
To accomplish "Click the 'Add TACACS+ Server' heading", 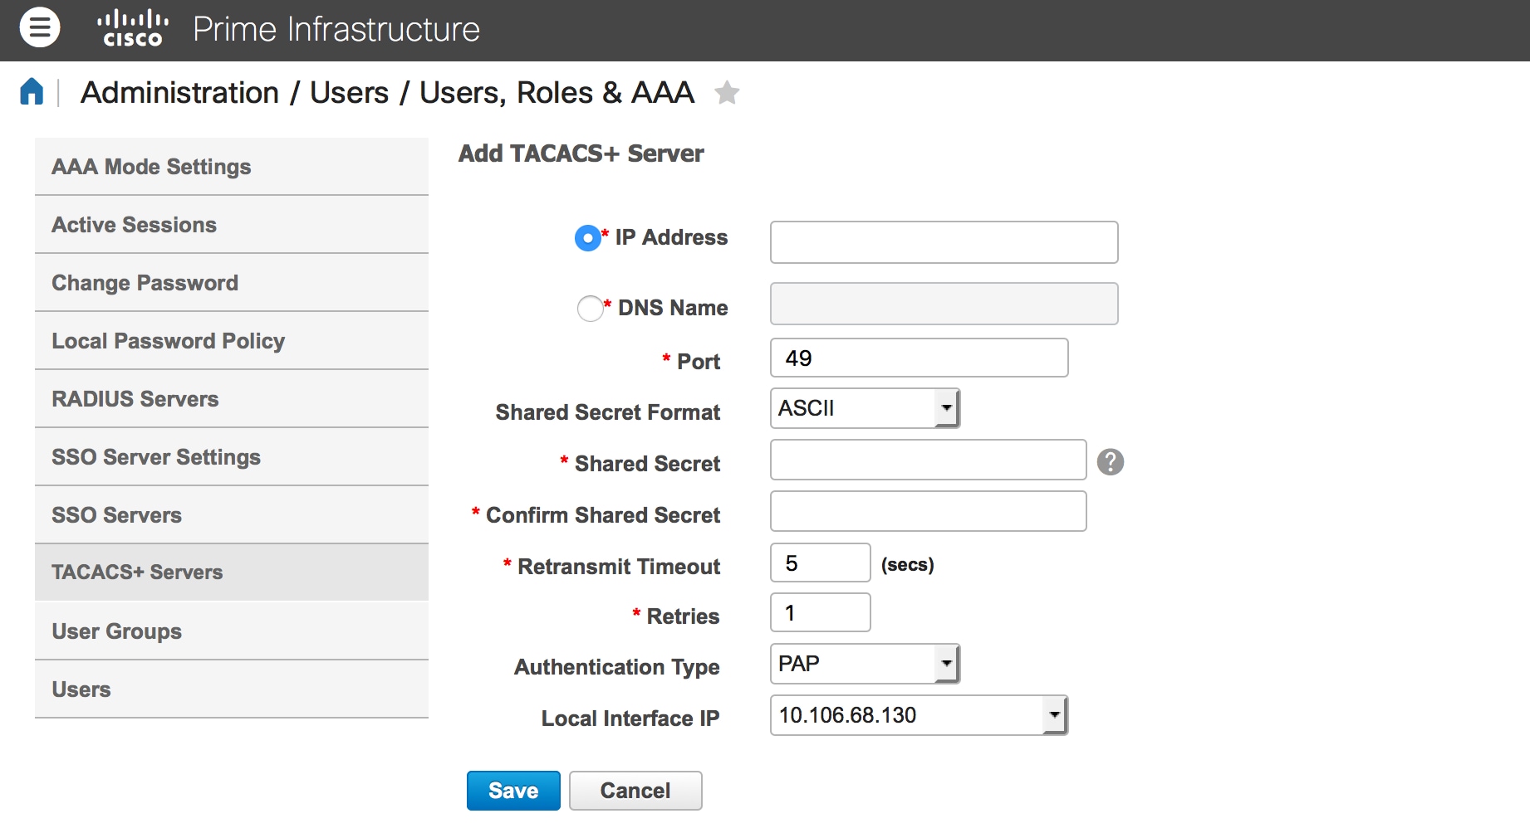I will point(581,153).
